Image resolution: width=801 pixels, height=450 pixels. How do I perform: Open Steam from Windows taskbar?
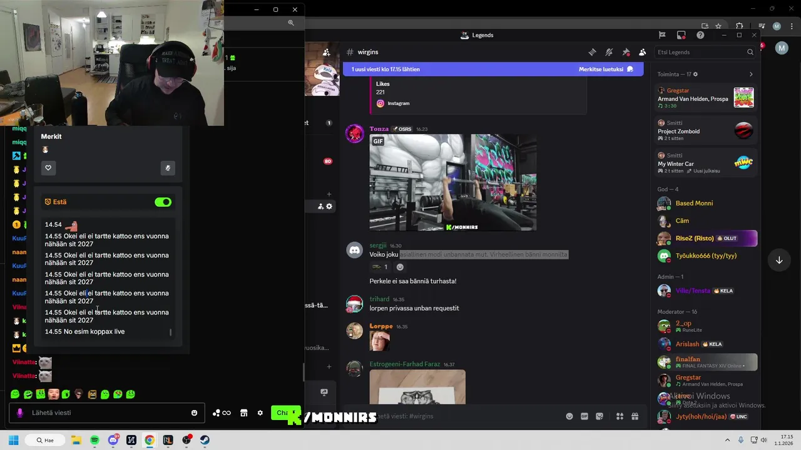coord(205,440)
